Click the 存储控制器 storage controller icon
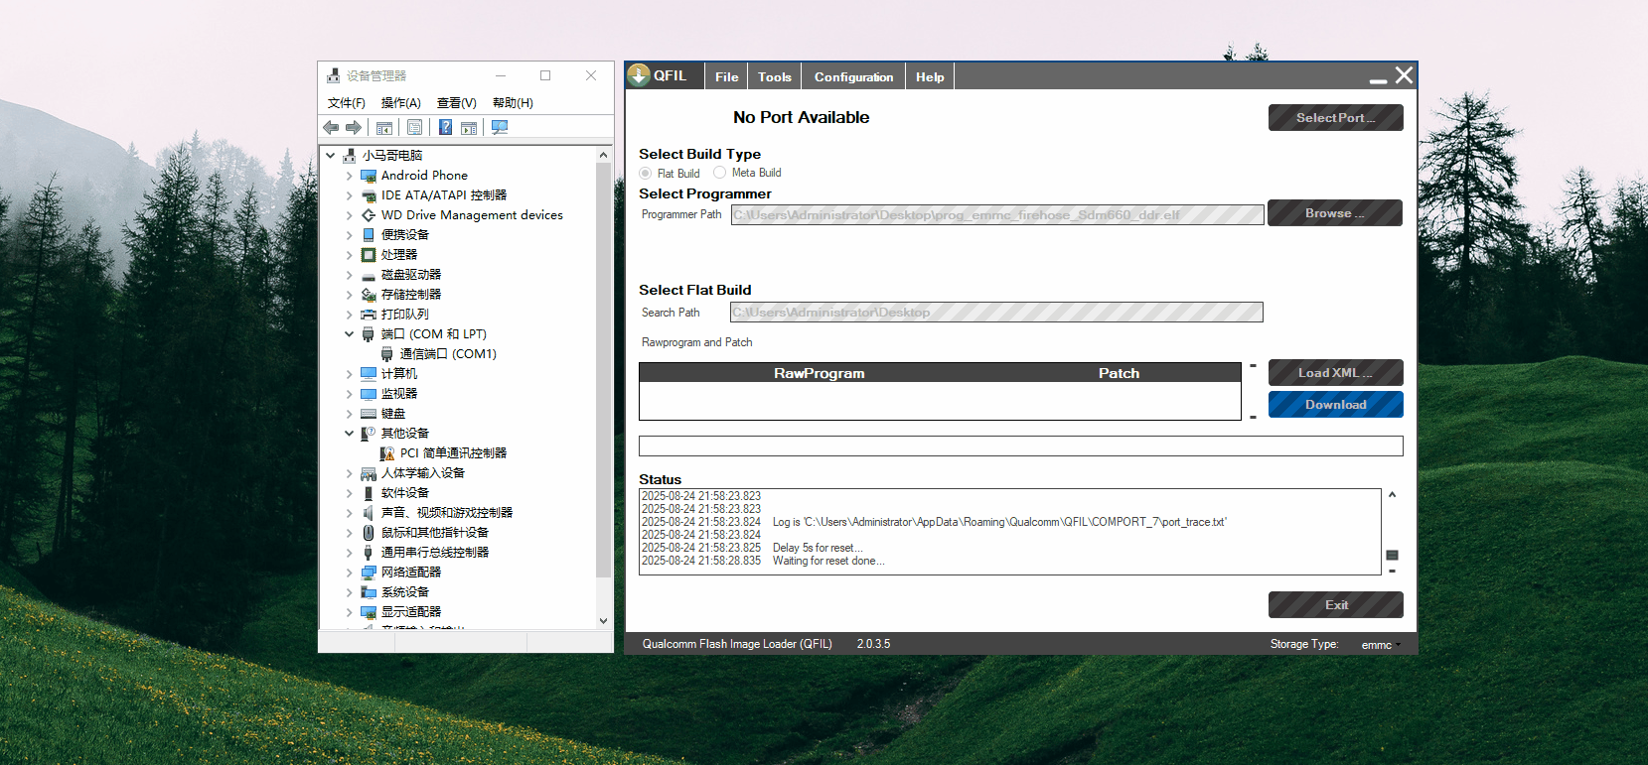 click(369, 295)
